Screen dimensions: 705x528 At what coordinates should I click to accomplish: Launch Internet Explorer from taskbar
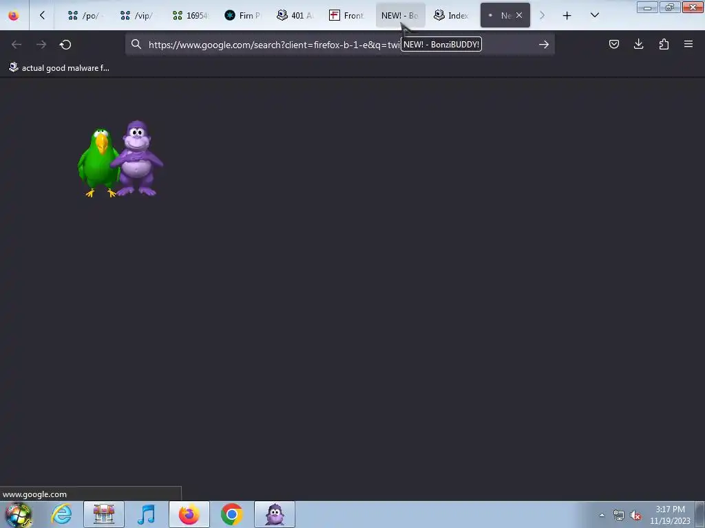[61, 514]
